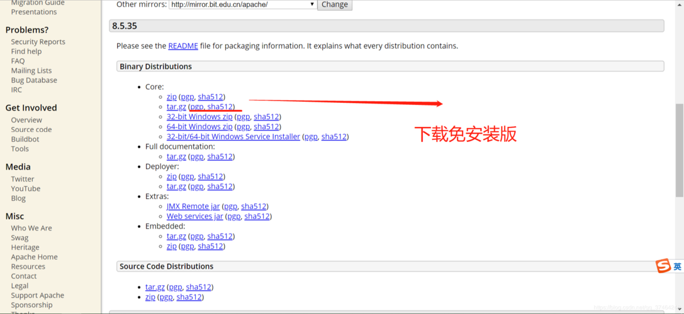
Task: Open Security Reports in the sidebar
Action: (x=38, y=42)
